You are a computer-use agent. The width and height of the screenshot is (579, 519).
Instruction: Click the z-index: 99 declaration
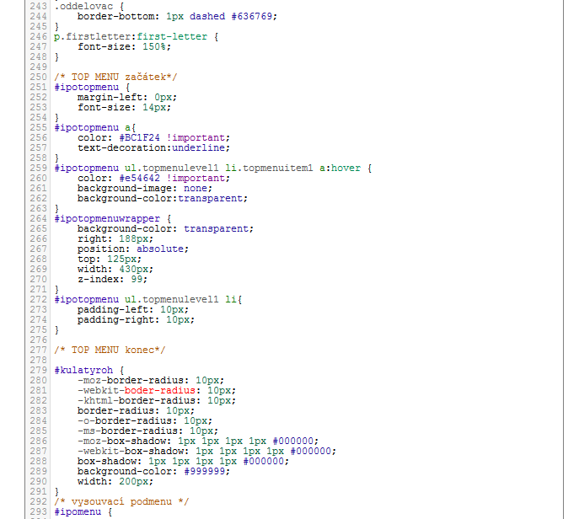click(112, 279)
